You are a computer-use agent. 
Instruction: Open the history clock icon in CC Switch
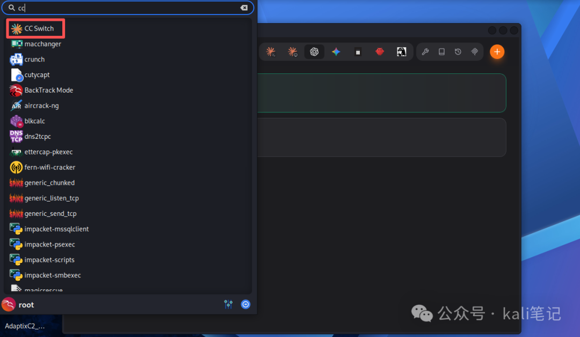458,51
